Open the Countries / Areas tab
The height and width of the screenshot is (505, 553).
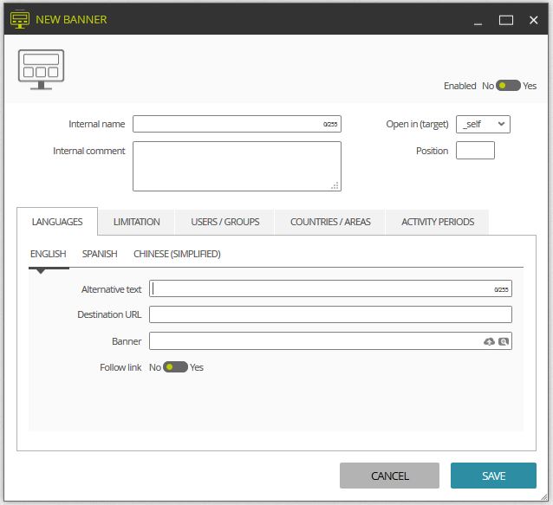tap(330, 222)
